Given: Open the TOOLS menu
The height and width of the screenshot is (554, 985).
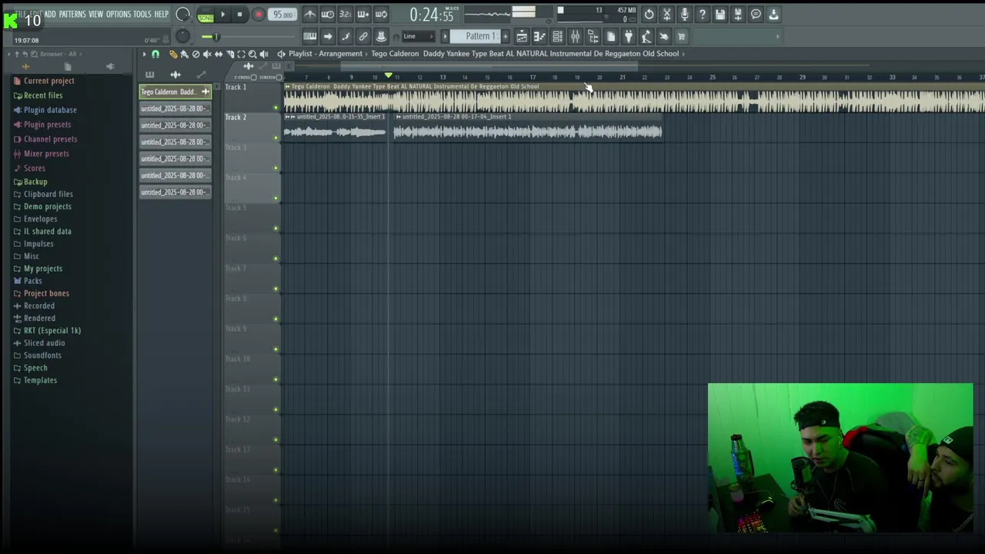Looking at the screenshot, I should [x=142, y=14].
